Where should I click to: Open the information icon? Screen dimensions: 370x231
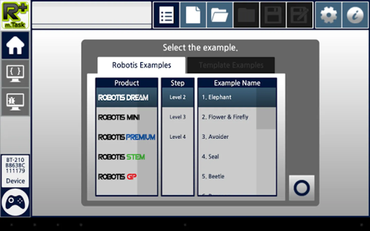(x=355, y=15)
